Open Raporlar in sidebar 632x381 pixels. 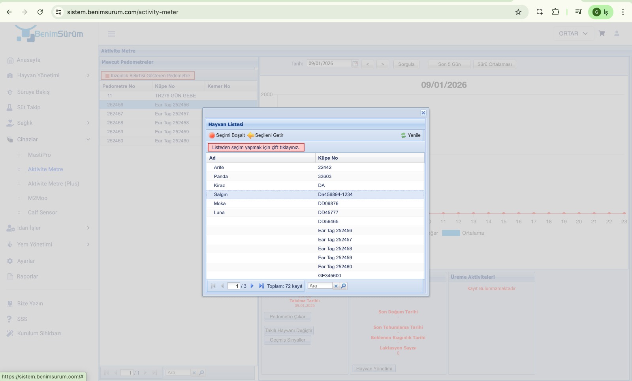point(27,276)
